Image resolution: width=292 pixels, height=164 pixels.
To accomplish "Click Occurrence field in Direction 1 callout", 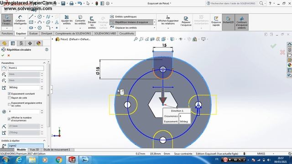I will click(184, 116).
